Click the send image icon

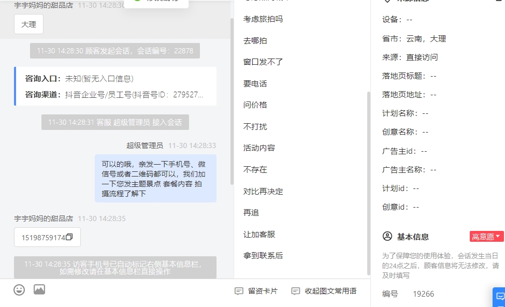[x=39, y=289]
